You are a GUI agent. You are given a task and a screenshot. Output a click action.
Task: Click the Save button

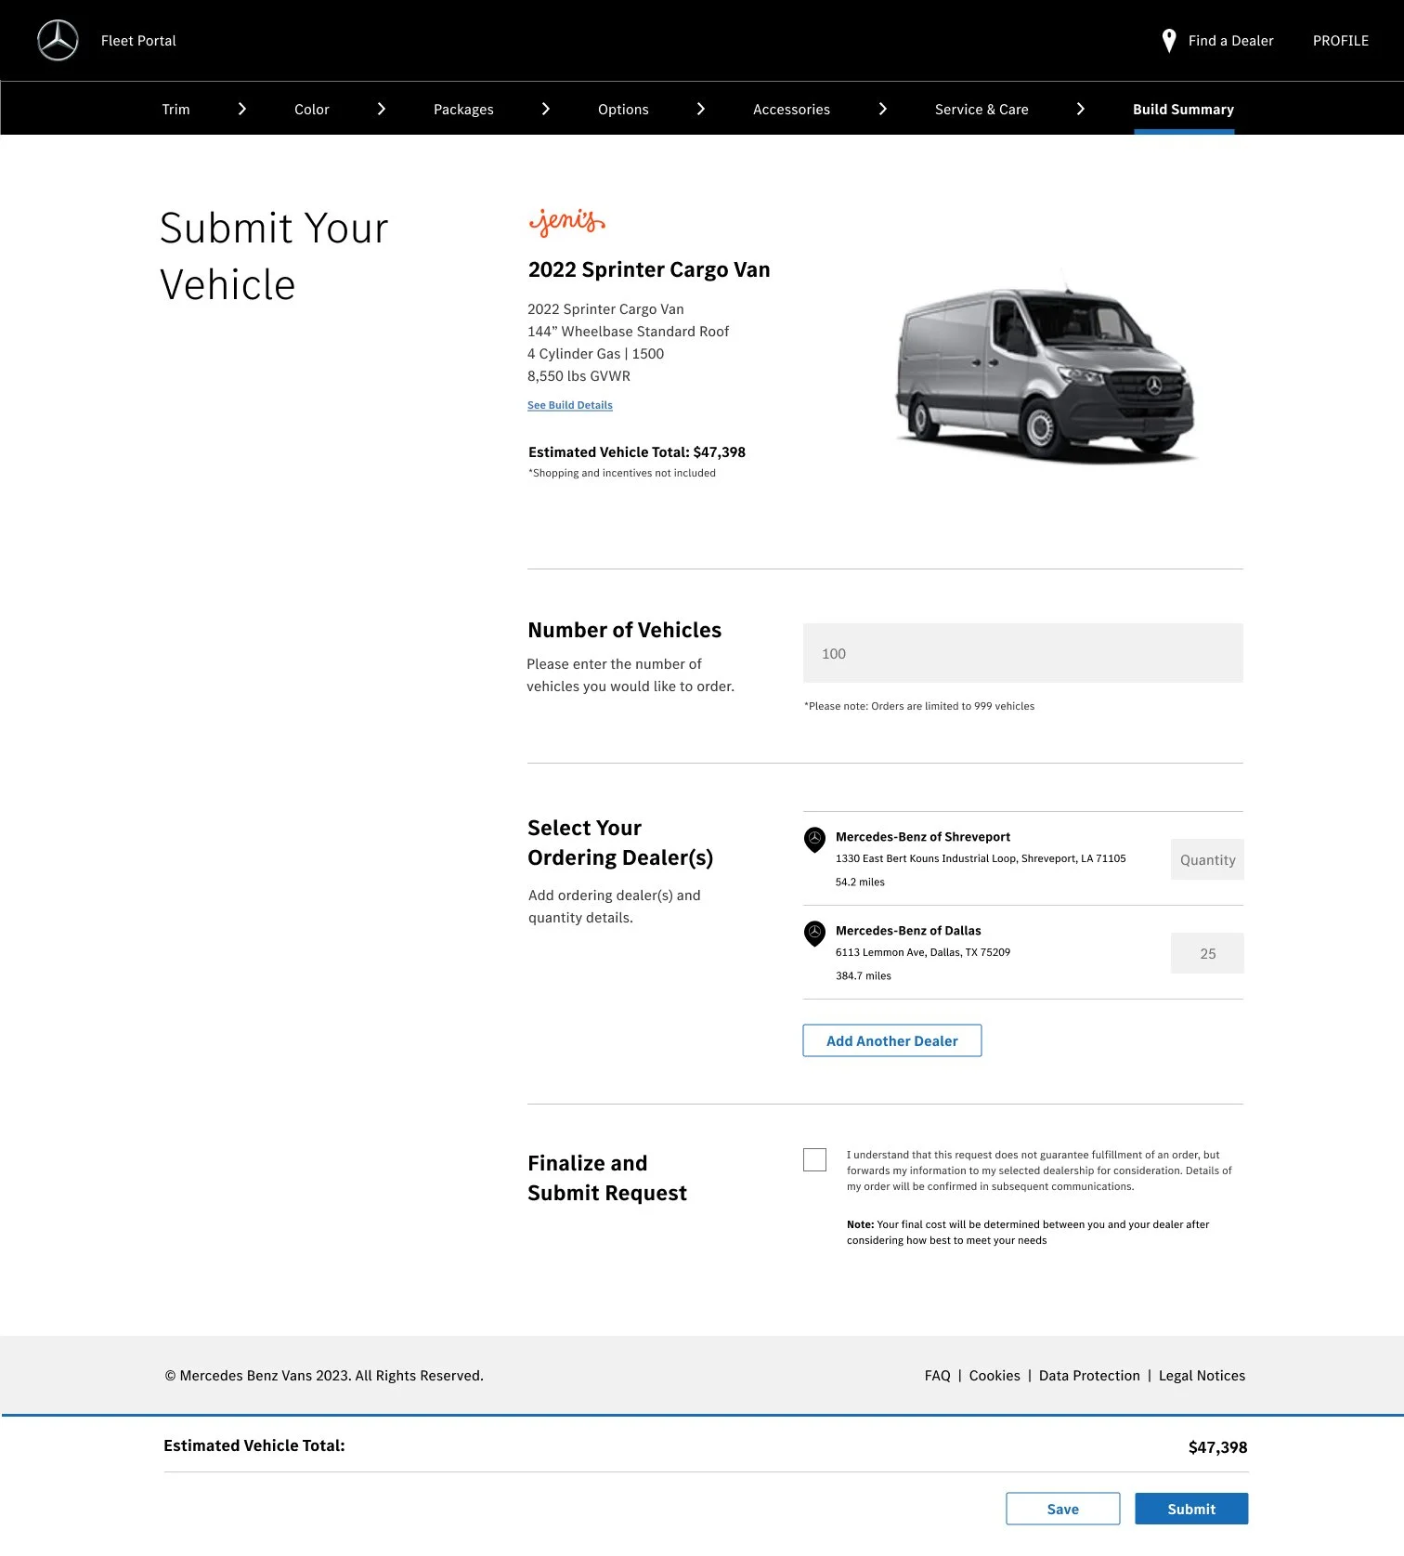1063,1509
